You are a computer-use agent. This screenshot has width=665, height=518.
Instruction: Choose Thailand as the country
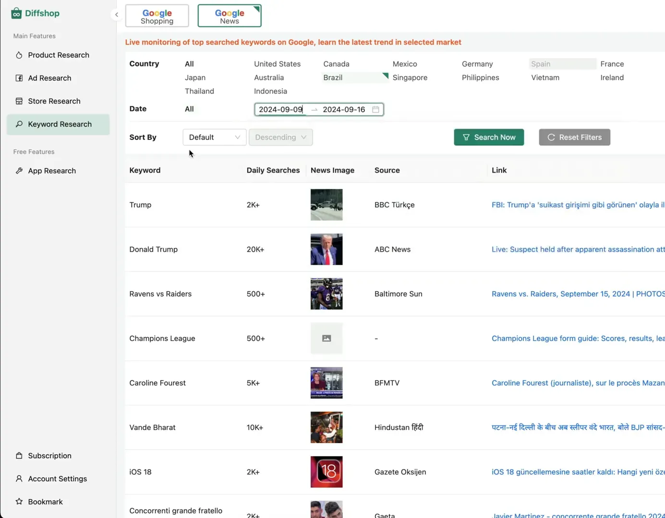click(x=199, y=91)
